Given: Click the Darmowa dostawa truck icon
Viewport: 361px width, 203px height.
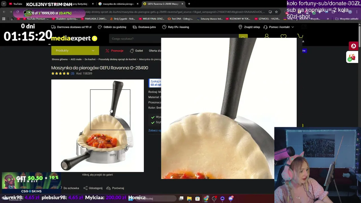Looking at the screenshot, I should click(x=54, y=27).
